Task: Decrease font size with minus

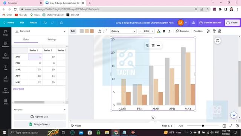Action: coord(140,31)
